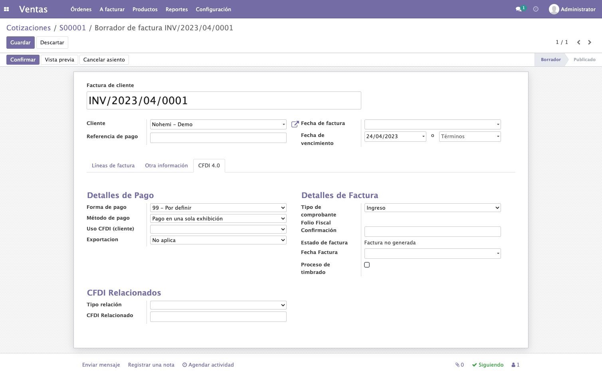Open the Tipo relación dropdown
Image resolution: width=602 pixels, height=377 pixels.
click(x=218, y=305)
